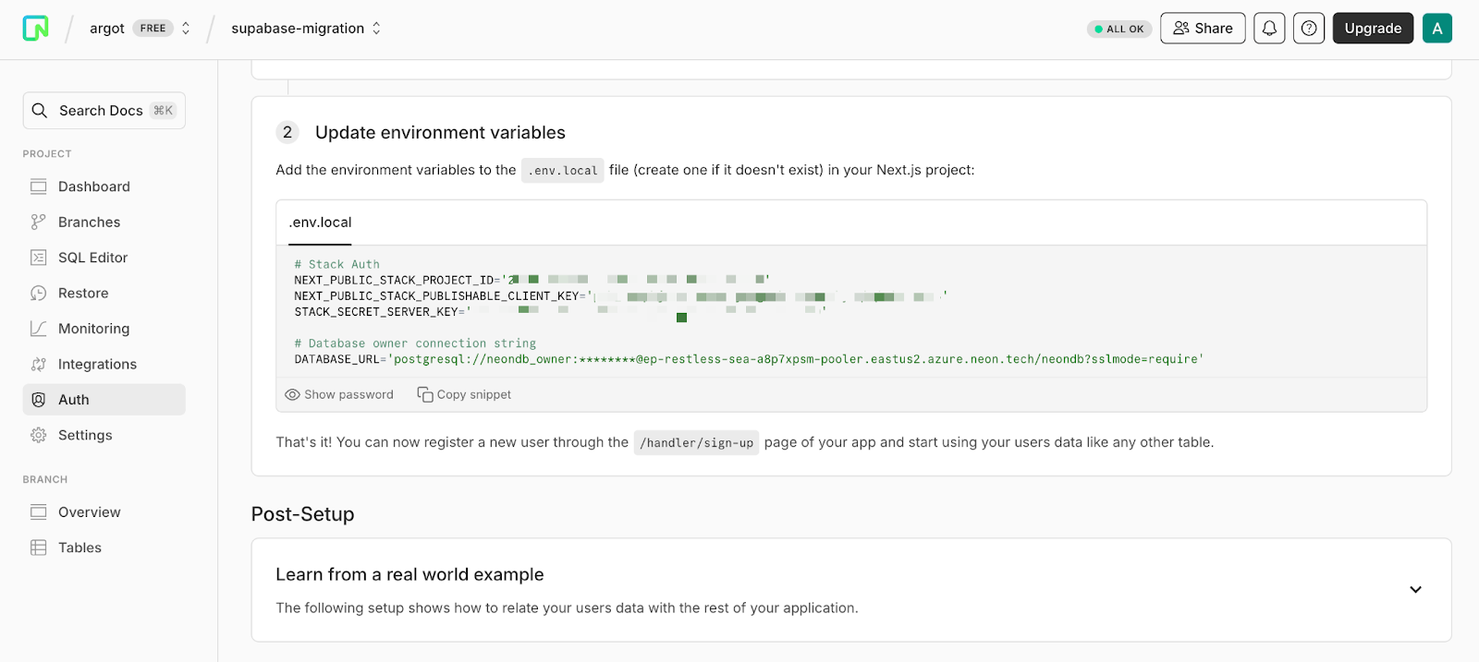The image size is (1479, 662).
Task: Click the Branches sidebar icon
Action: click(x=38, y=223)
